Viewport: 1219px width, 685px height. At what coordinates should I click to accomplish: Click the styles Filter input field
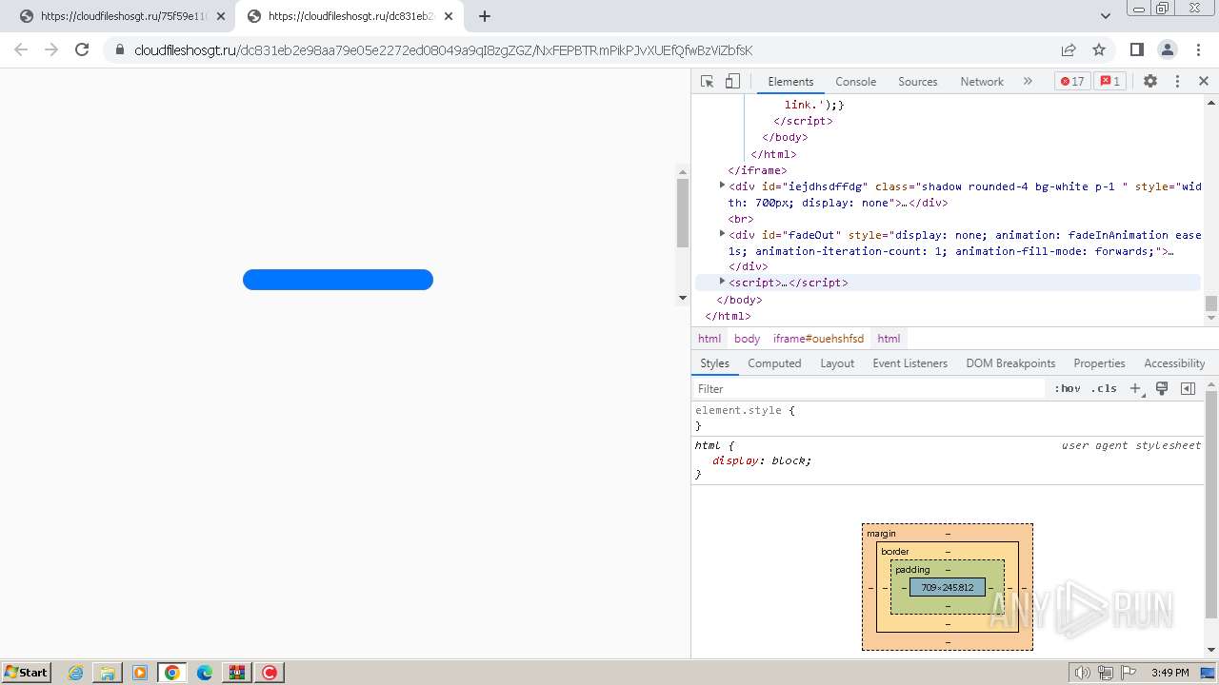[x=869, y=388]
